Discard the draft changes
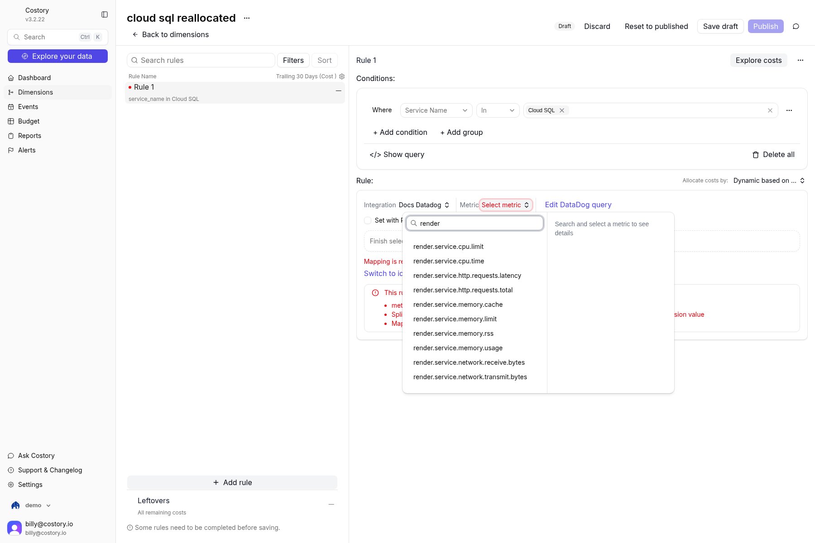 tap(597, 26)
